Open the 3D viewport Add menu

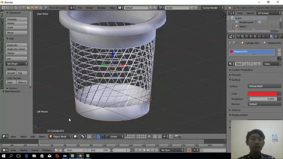pyautogui.click(x=33, y=136)
